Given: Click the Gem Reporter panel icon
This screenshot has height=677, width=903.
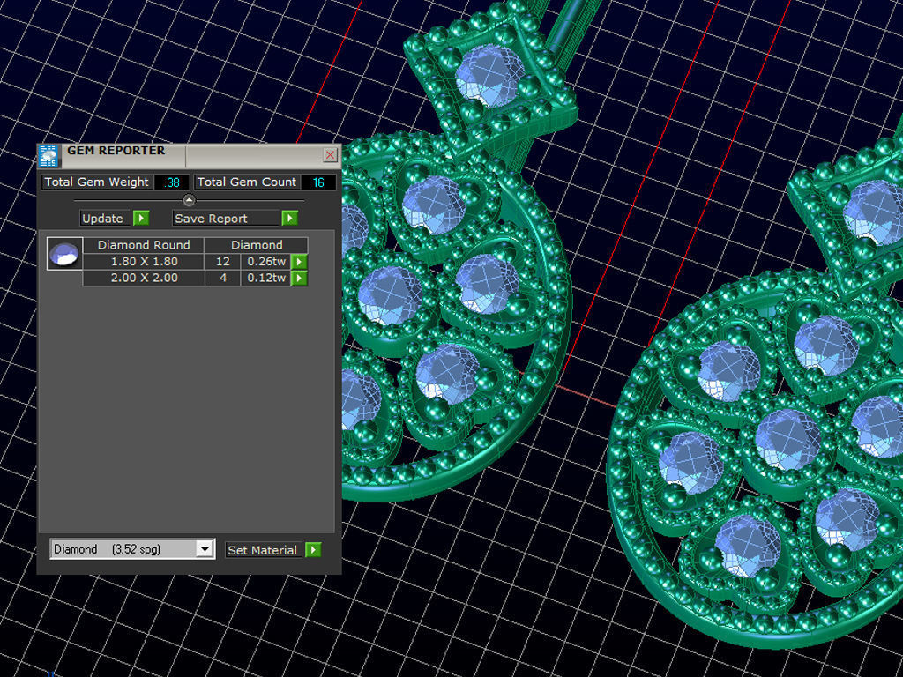Looking at the screenshot, I should (49, 156).
